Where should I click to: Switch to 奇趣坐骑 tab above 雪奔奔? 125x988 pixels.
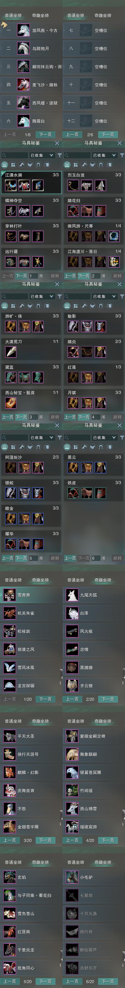(x=40, y=580)
